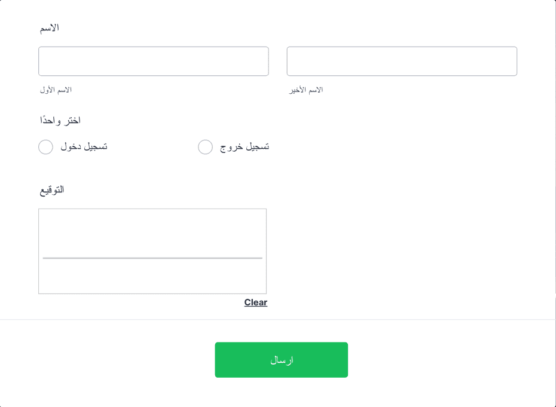Select the تسجيل خروج radio button
The height and width of the screenshot is (407, 556).
click(205, 147)
